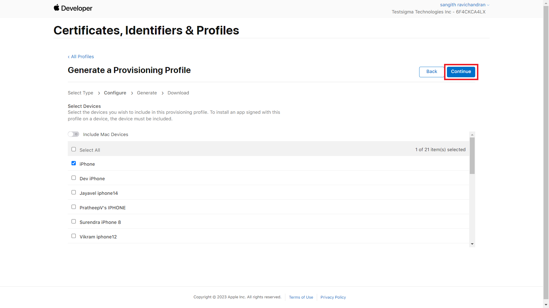Scroll down the devices list scrollbar
The width and height of the screenshot is (549, 308).
[x=472, y=244]
